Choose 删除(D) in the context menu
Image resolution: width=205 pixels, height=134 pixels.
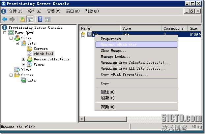[136, 92]
